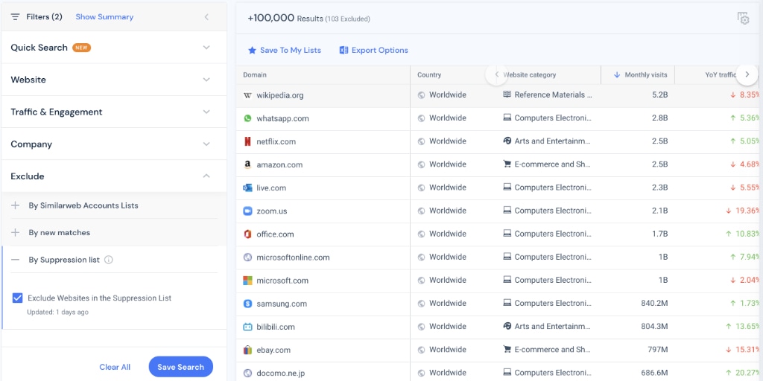
Task: Click the globe favicon for microsoftonline.com
Action: [x=247, y=257]
